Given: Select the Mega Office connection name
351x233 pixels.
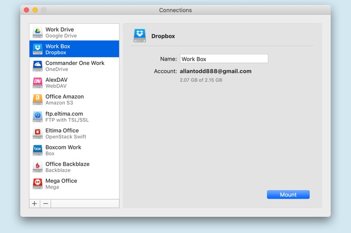Looking at the screenshot, I should (61, 181).
